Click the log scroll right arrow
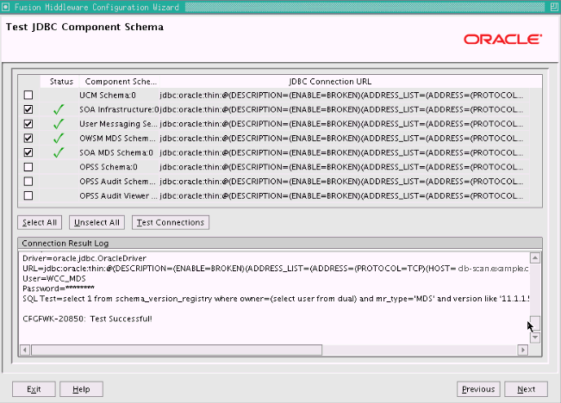 click(x=523, y=350)
